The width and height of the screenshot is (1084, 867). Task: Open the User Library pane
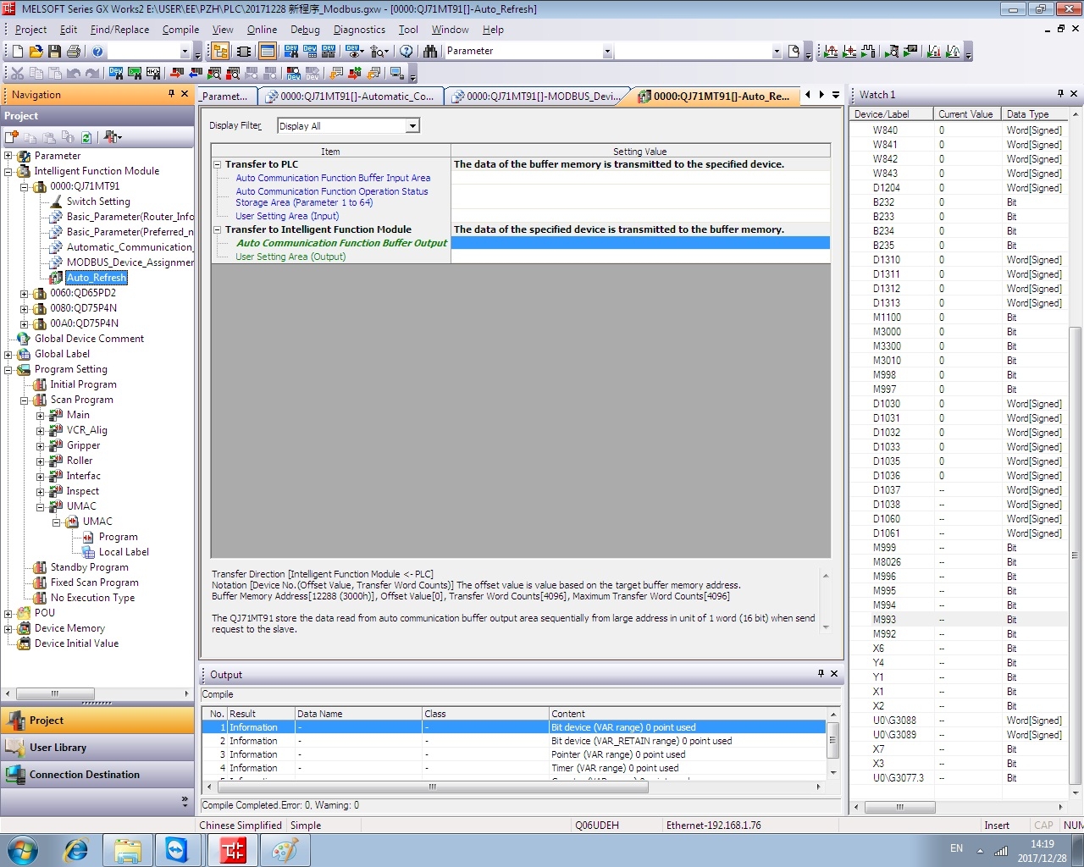click(x=97, y=748)
